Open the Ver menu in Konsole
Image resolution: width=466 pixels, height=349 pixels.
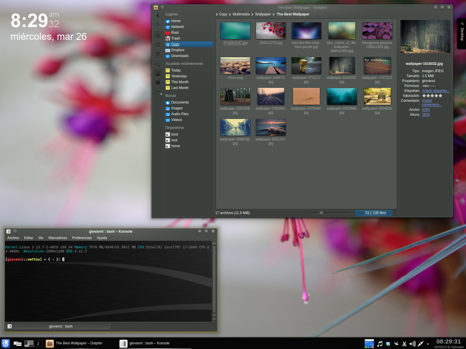41,238
